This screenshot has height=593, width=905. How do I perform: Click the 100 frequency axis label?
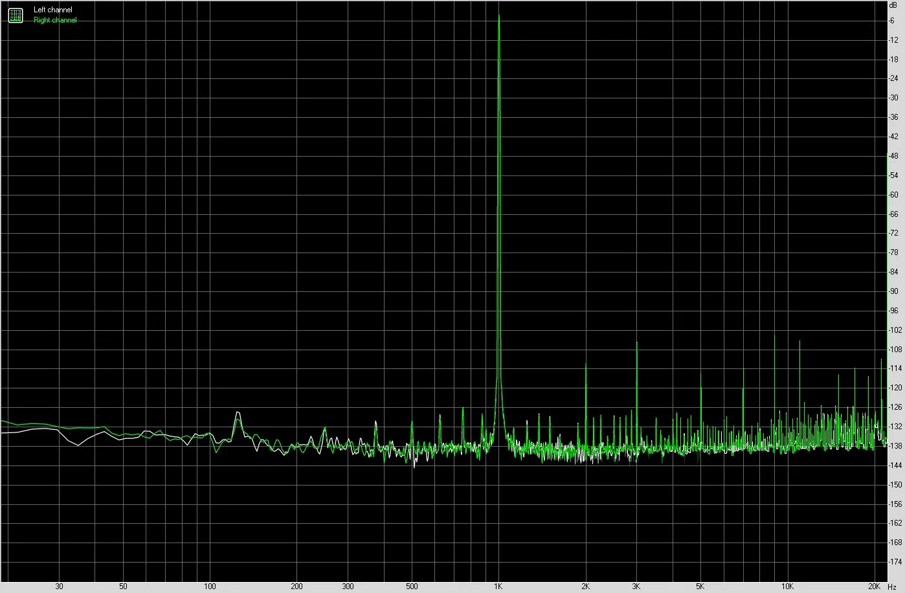pos(210,587)
